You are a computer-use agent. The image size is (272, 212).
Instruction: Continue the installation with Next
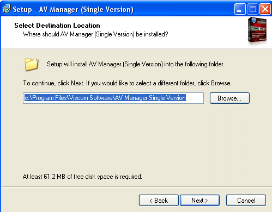click(x=200, y=201)
